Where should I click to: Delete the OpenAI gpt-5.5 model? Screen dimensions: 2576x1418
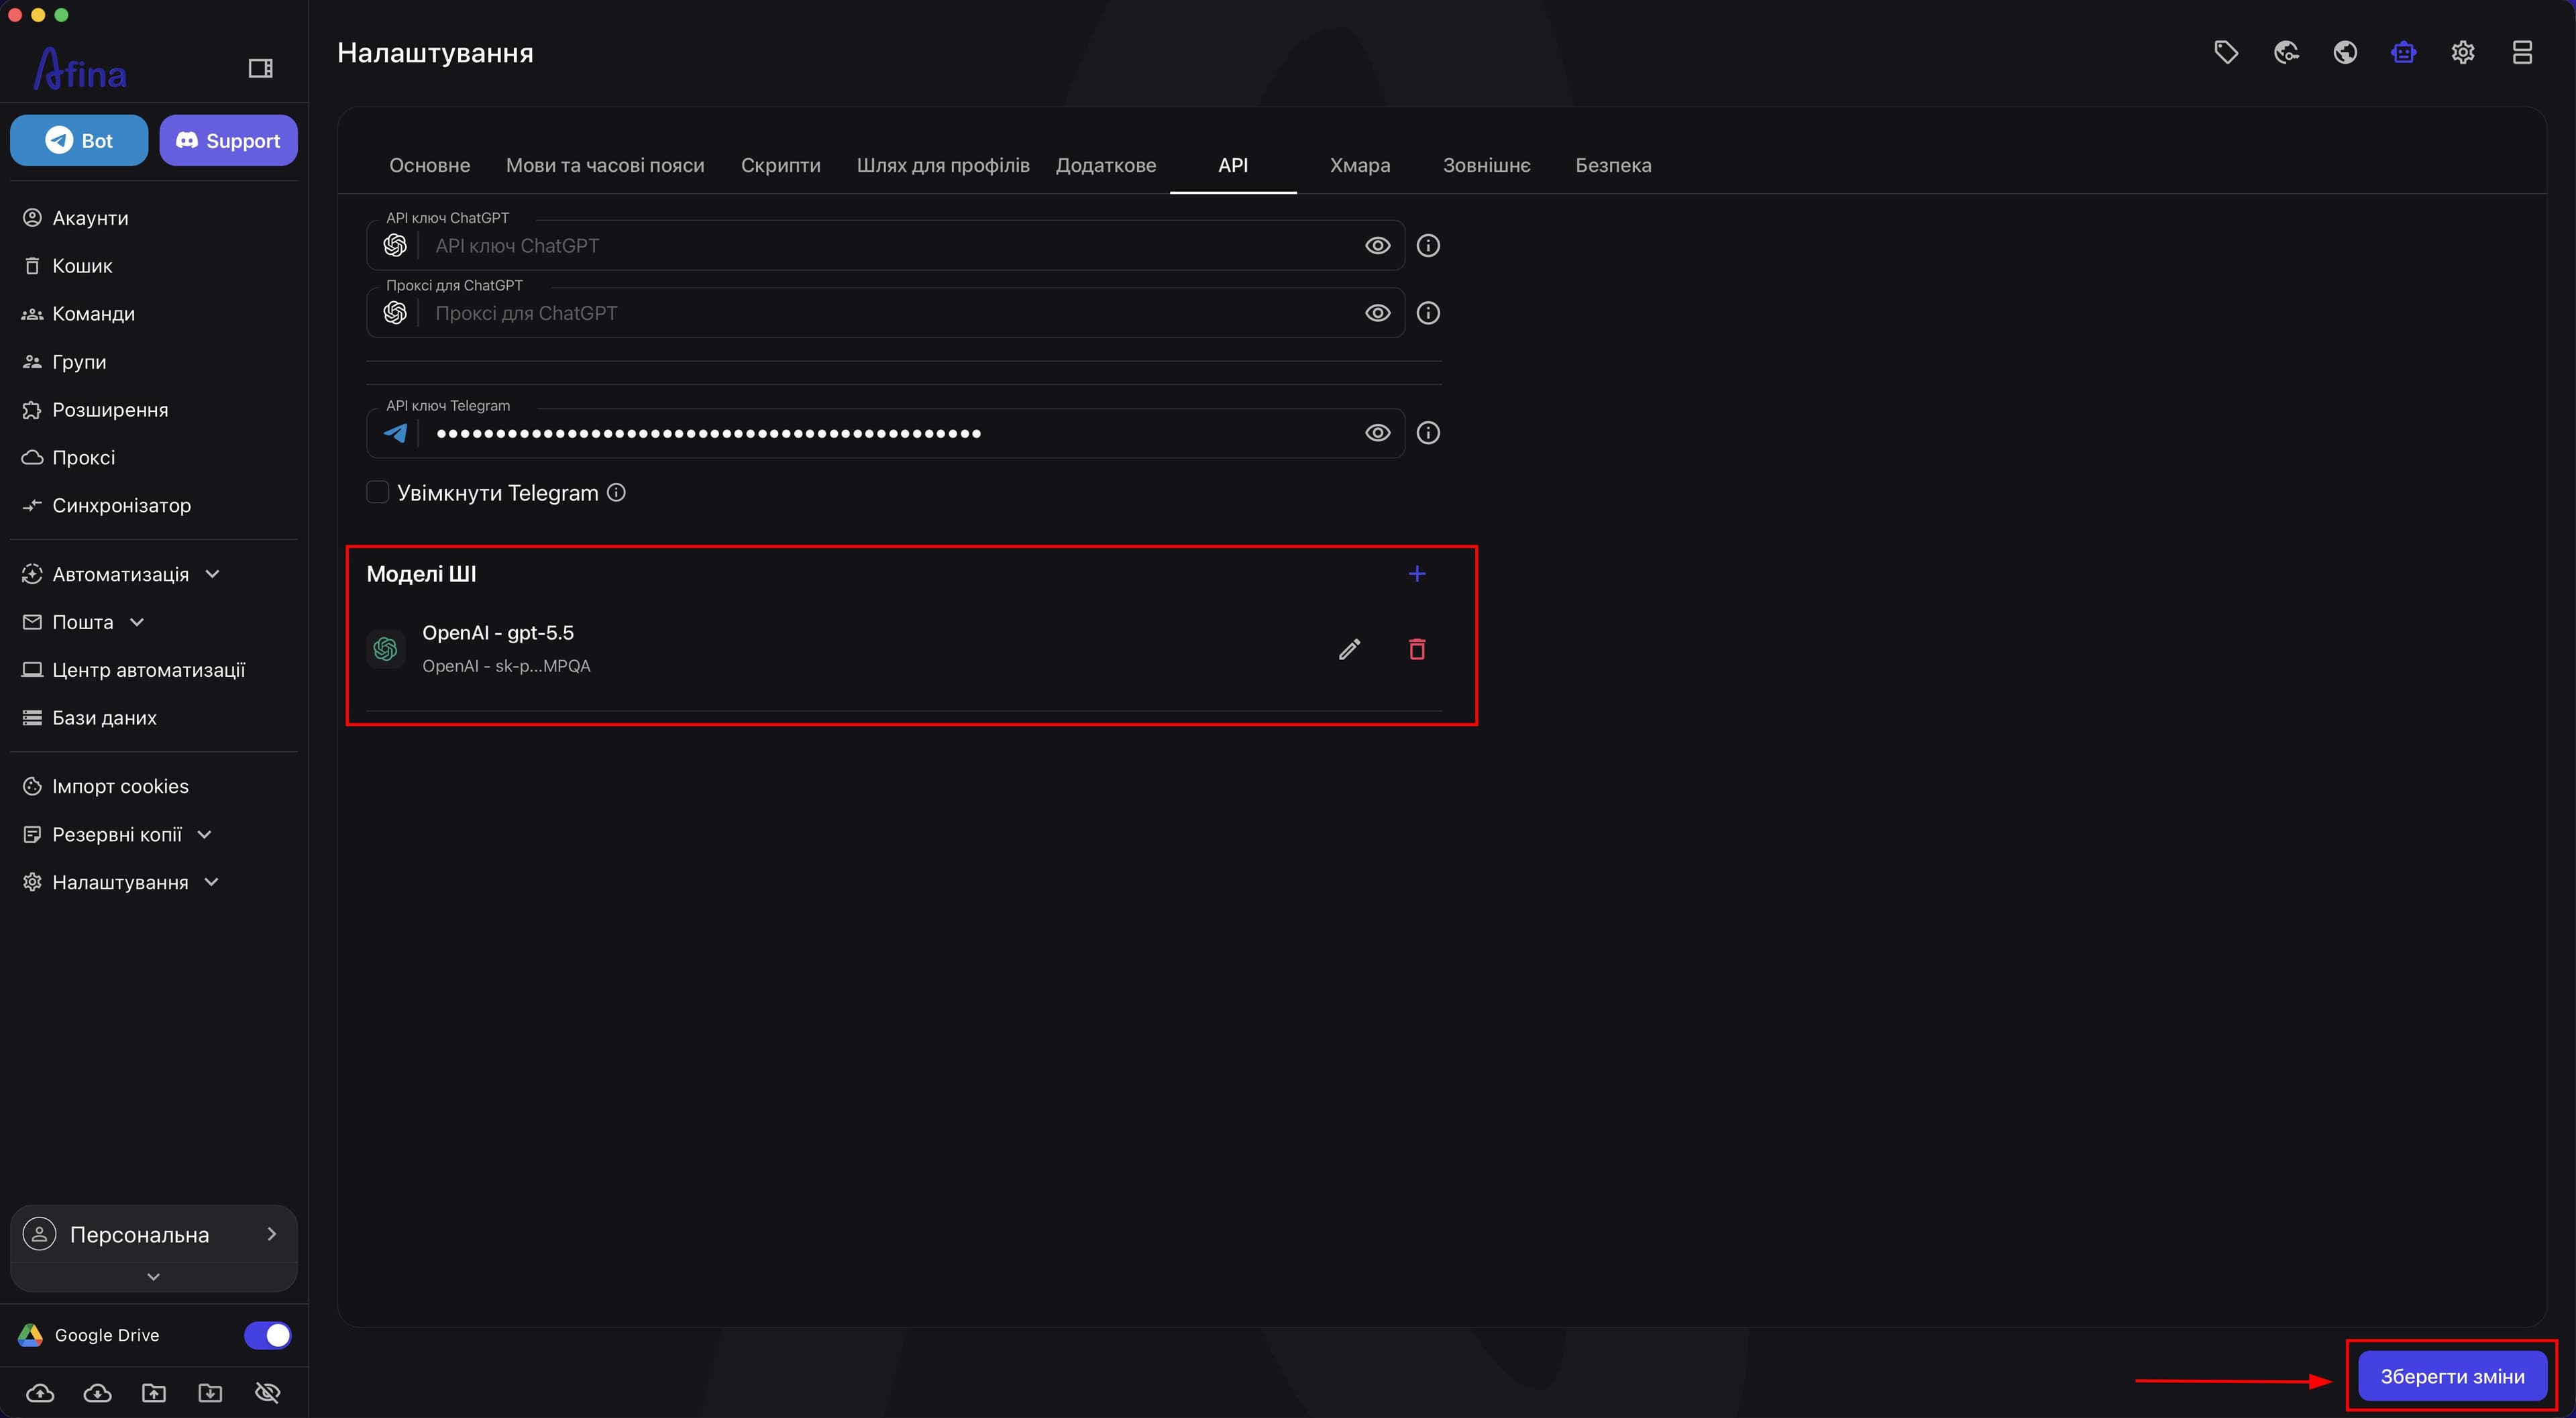tap(1417, 650)
